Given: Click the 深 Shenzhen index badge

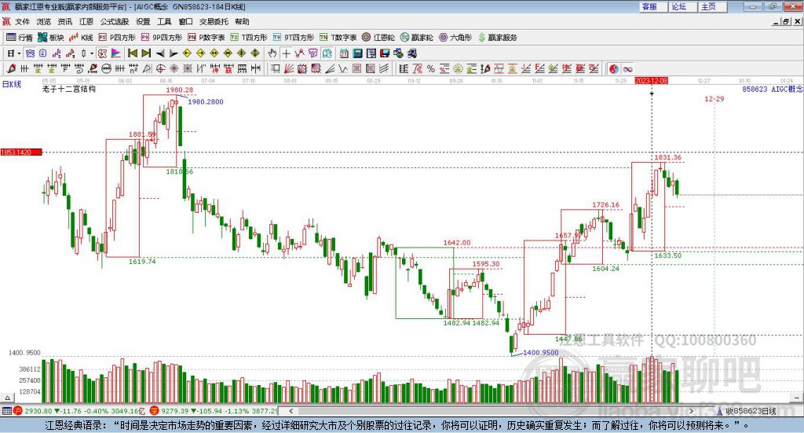Looking at the screenshot, I should pos(155,411).
